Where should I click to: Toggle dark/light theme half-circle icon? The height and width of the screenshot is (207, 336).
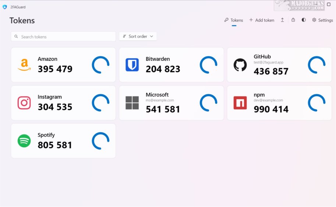point(304,20)
